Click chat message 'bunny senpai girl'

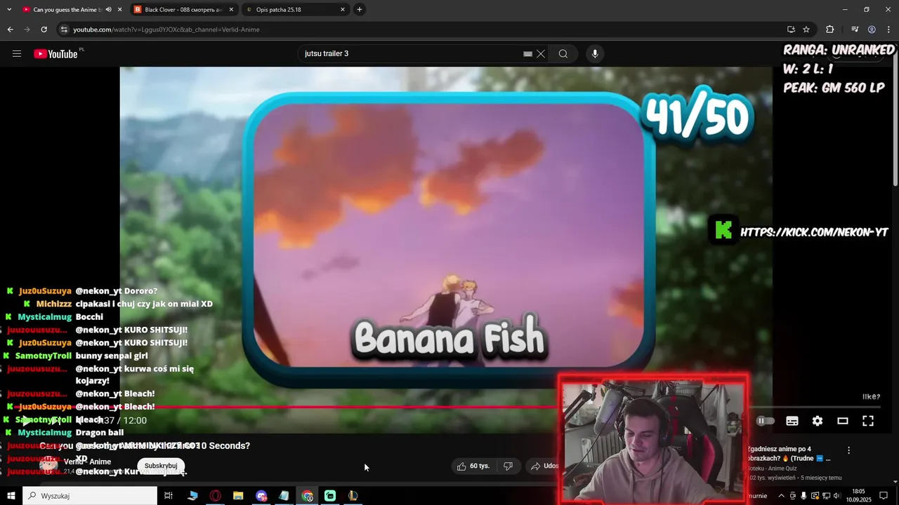click(112, 356)
